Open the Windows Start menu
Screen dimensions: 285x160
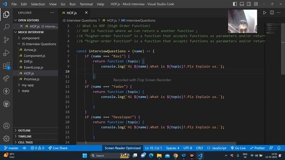[85, 156]
